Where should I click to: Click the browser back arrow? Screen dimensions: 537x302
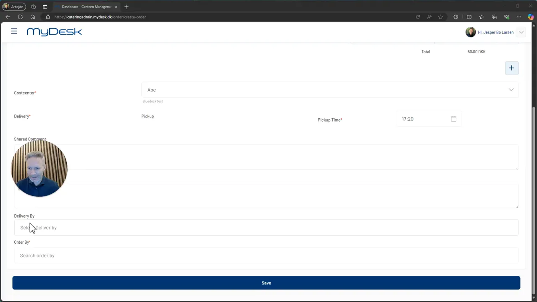tap(8, 17)
